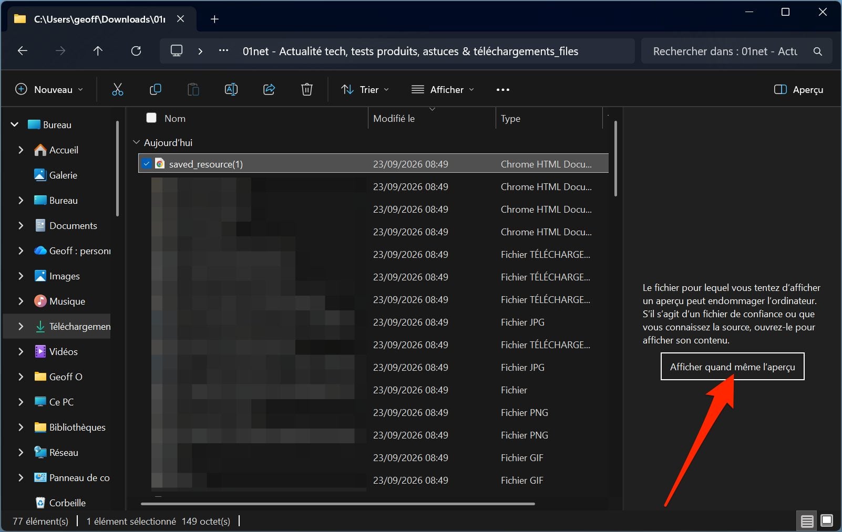The width and height of the screenshot is (842, 532).
Task: Expand the Téléchargements tree node
Action: click(x=21, y=326)
